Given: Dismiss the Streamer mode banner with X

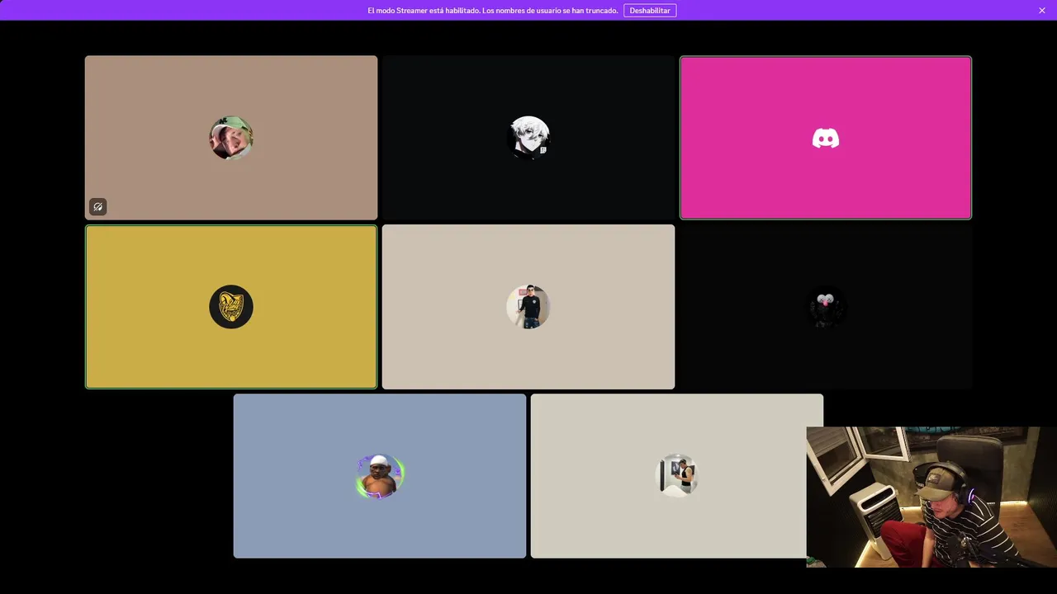Looking at the screenshot, I should point(1042,11).
